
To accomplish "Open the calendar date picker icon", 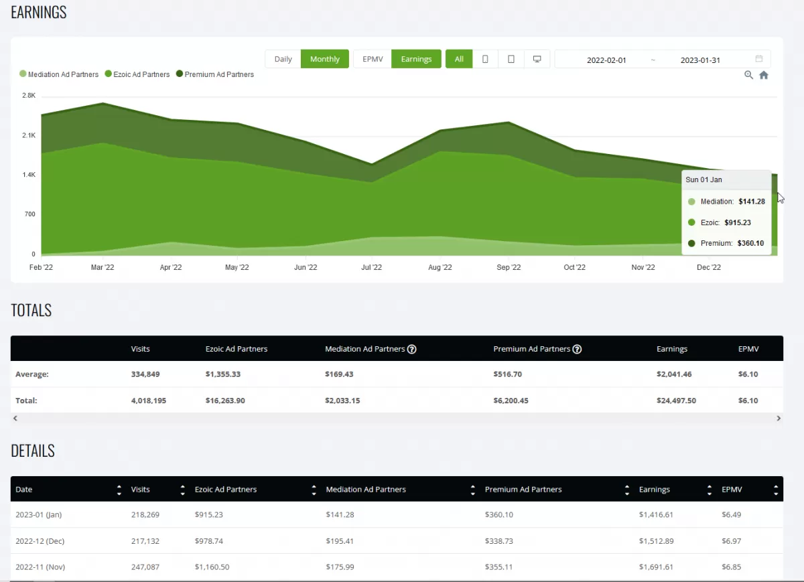I will pos(759,59).
